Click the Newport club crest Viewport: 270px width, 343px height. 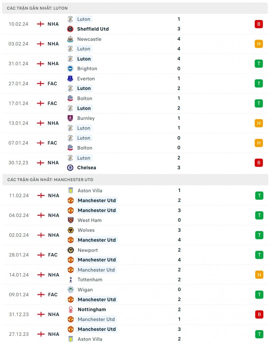71,250
